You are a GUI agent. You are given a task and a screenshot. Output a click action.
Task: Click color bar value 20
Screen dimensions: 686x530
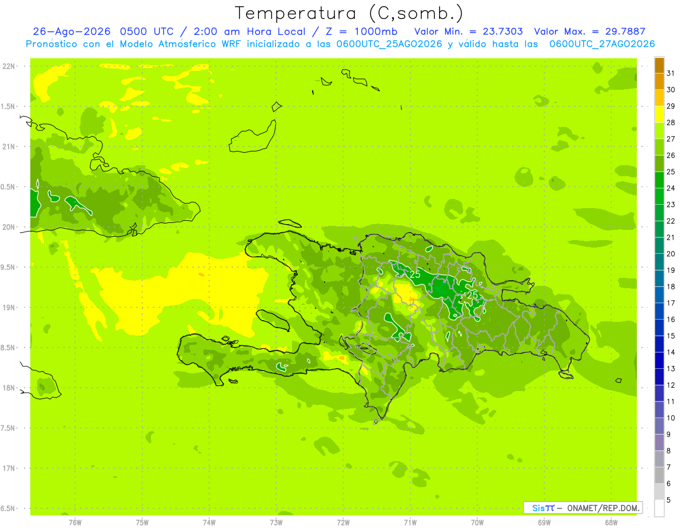tap(671, 253)
